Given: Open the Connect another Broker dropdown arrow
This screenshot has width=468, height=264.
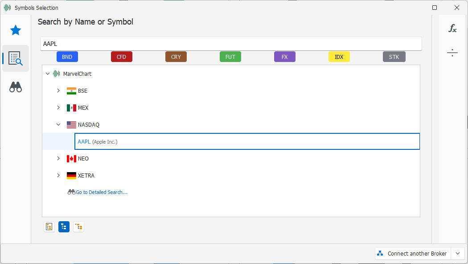Looking at the screenshot, I should [x=458, y=253].
